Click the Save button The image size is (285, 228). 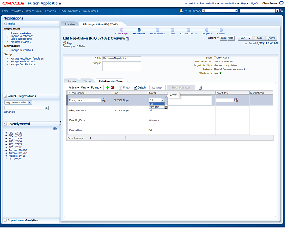(243, 38)
